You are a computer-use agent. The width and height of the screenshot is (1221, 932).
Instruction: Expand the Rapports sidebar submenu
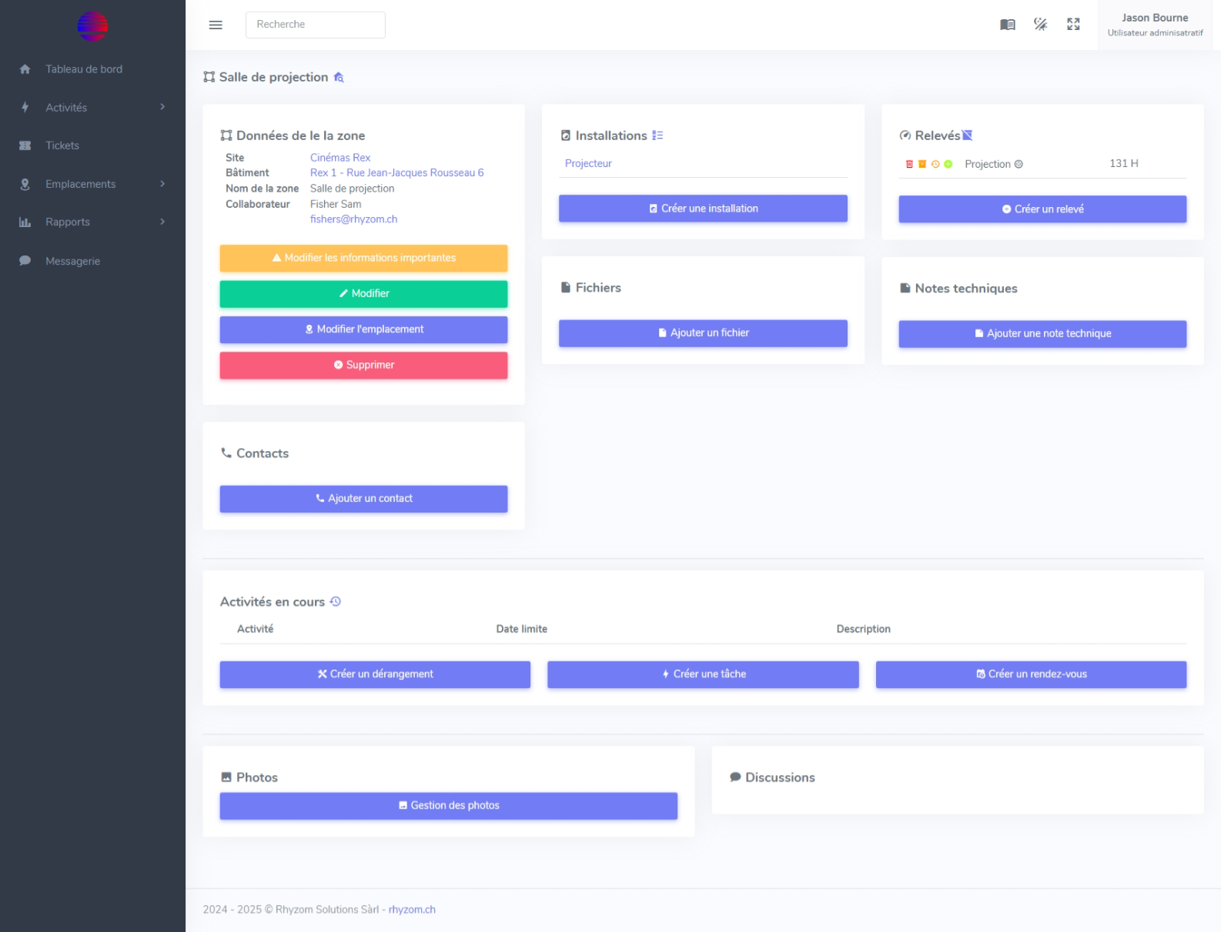[92, 222]
